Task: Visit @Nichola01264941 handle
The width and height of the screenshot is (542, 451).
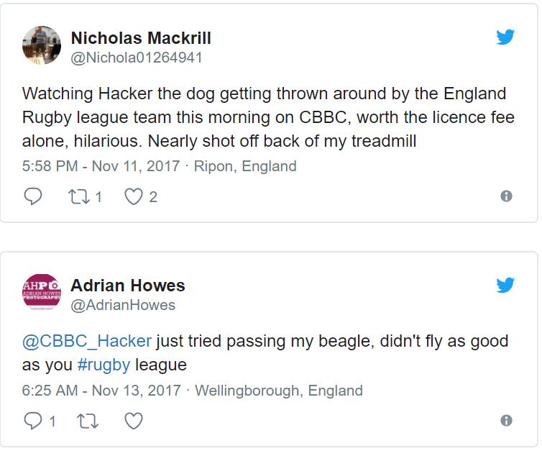Action: pyautogui.click(x=136, y=58)
